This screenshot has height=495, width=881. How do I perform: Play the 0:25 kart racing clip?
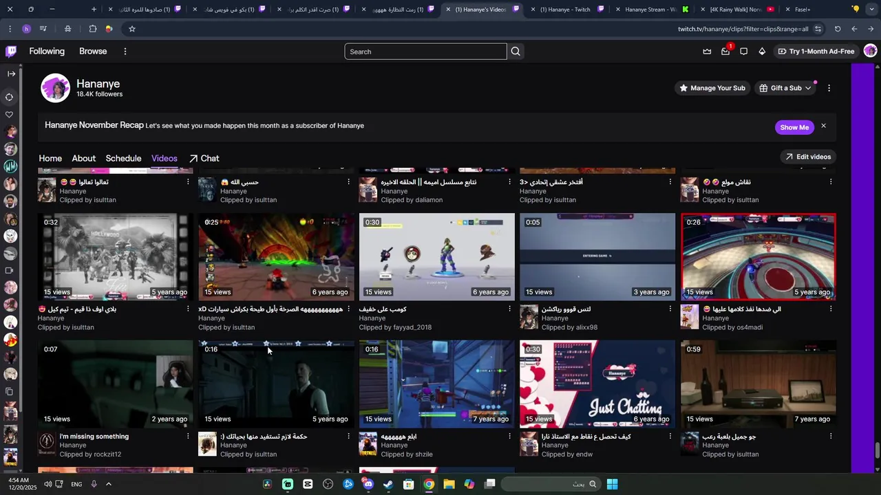coord(276,256)
